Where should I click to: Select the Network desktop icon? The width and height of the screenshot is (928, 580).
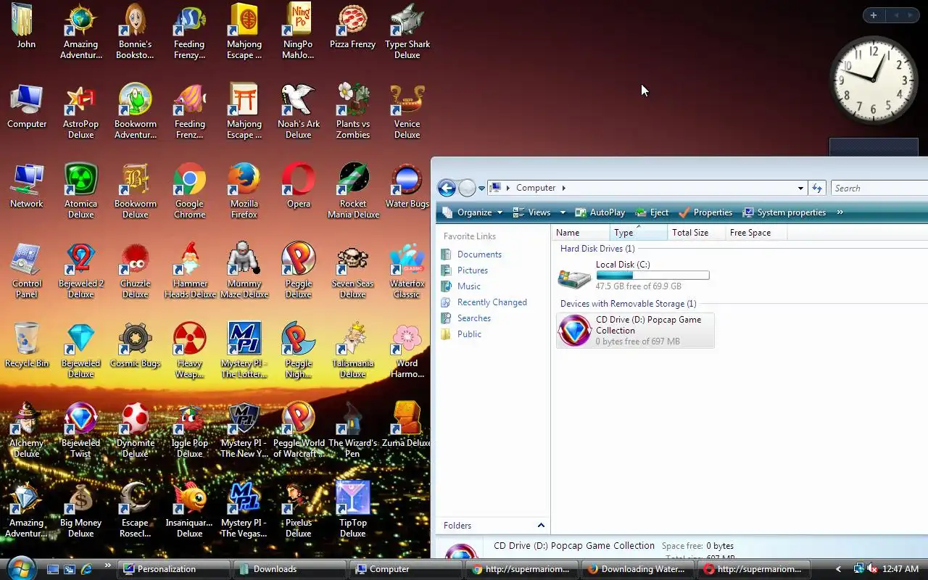[x=27, y=185]
